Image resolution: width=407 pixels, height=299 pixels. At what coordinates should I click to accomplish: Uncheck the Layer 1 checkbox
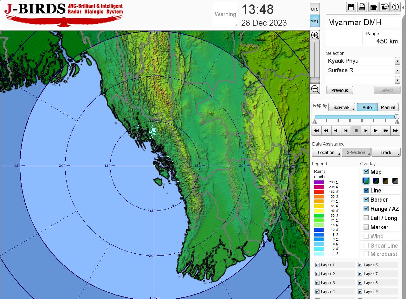coord(317,265)
